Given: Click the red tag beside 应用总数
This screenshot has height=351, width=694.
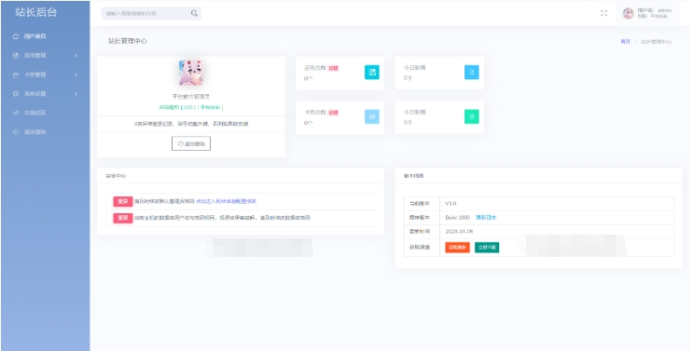Looking at the screenshot, I should 333,68.
